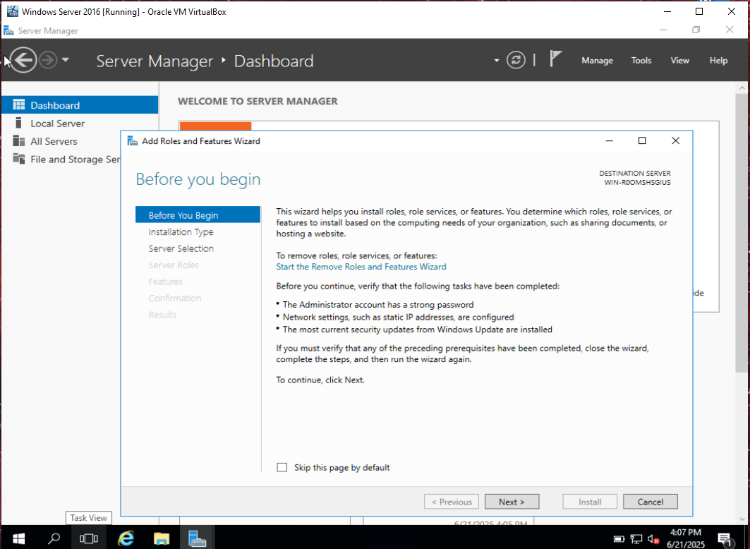Click the Server Manager forward arrow
Viewport: 750px width, 549px height.
pos(48,60)
